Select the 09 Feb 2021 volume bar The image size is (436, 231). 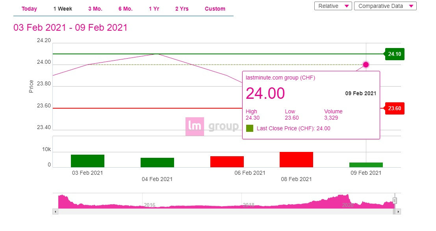[366, 165]
